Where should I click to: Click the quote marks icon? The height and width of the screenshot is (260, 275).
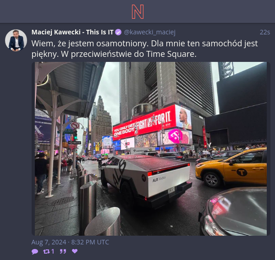pyautogui.click(x=63, y=251)
